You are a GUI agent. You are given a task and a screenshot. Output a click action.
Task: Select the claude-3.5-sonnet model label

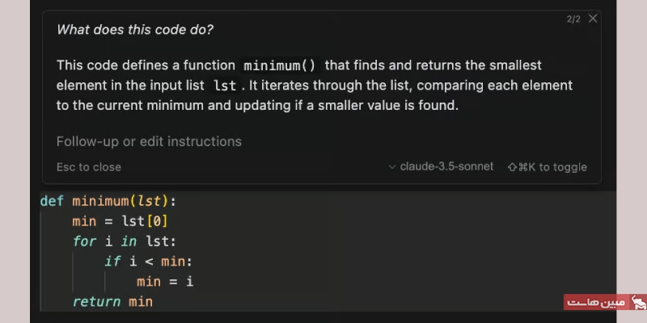(446, 166)
